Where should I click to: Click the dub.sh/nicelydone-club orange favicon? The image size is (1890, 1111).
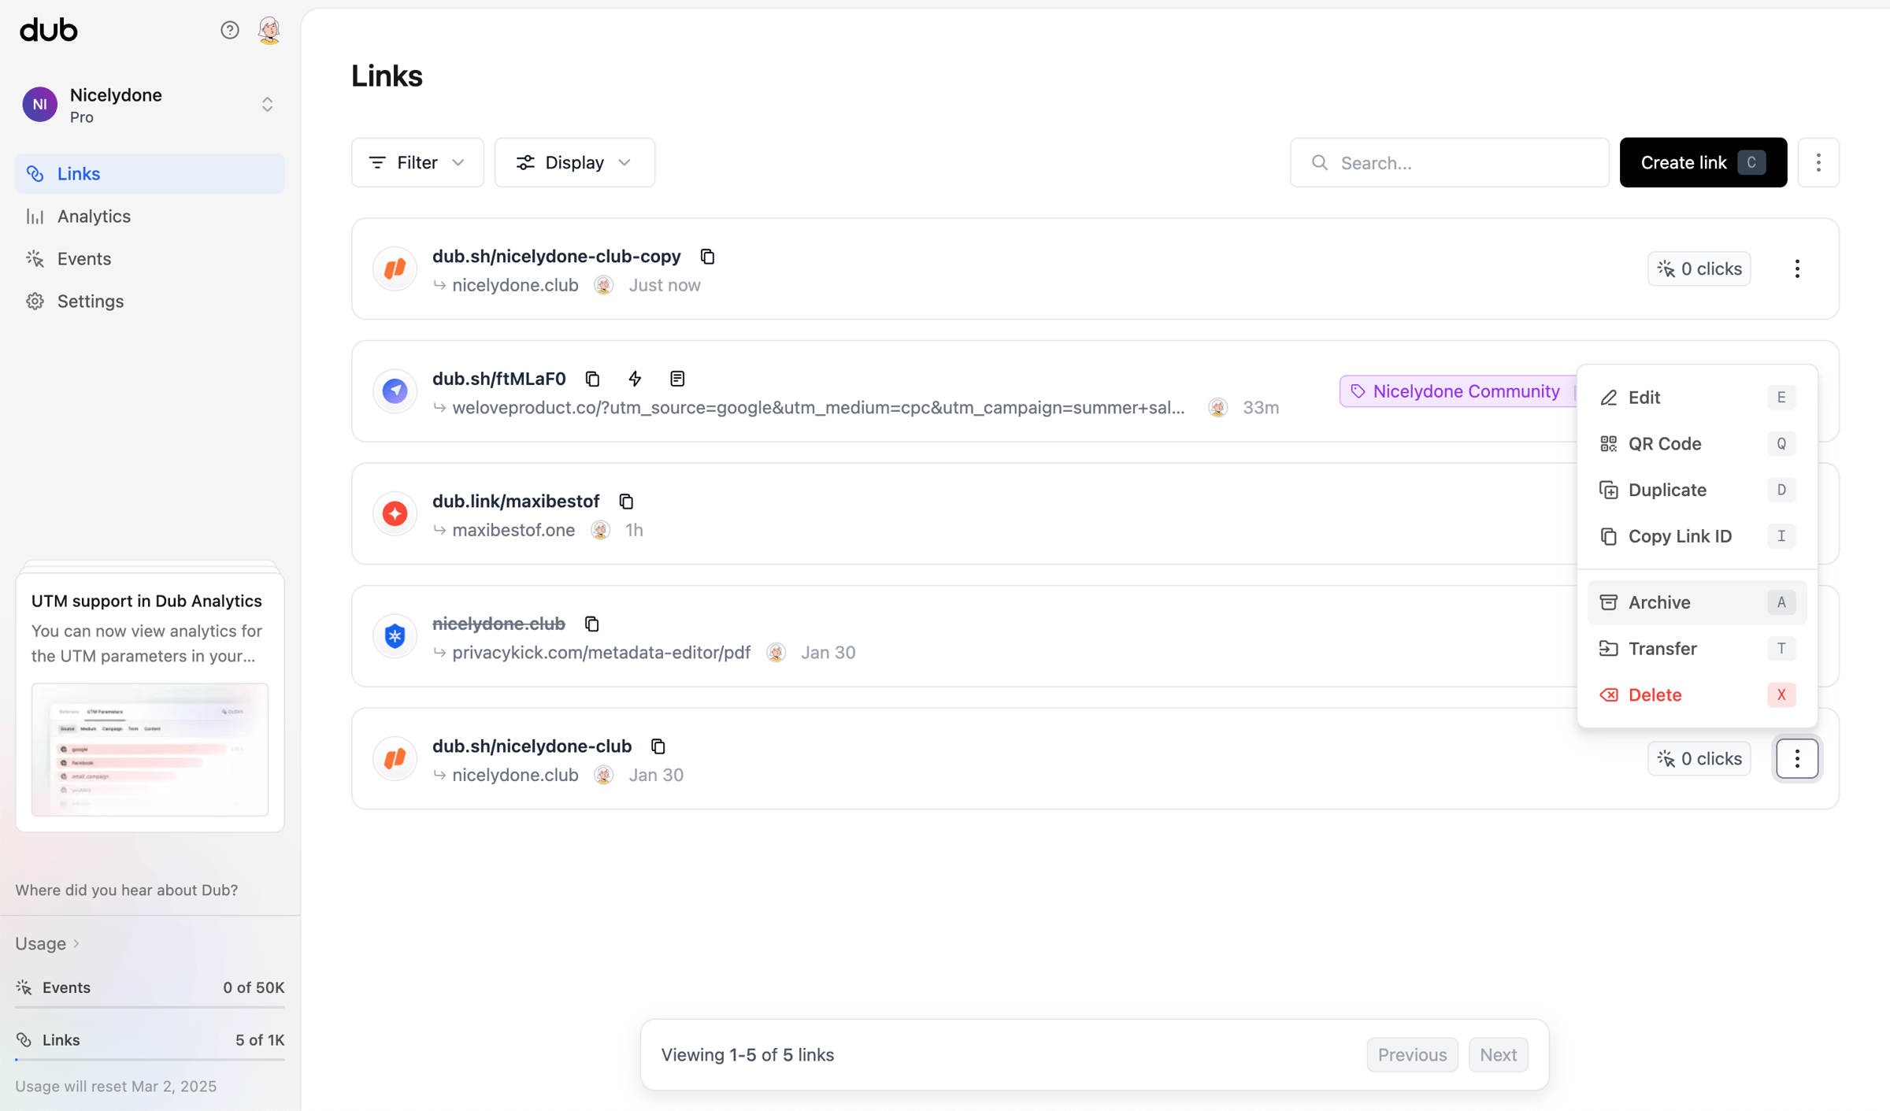(x=395, y=758)
